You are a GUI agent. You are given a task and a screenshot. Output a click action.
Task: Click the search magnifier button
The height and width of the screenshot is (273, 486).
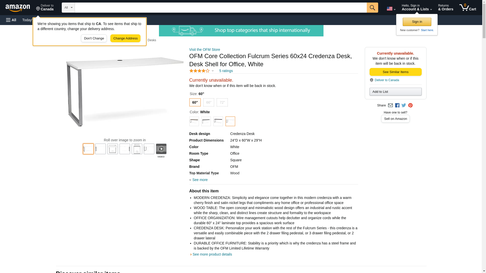click(x=372, y=8)
